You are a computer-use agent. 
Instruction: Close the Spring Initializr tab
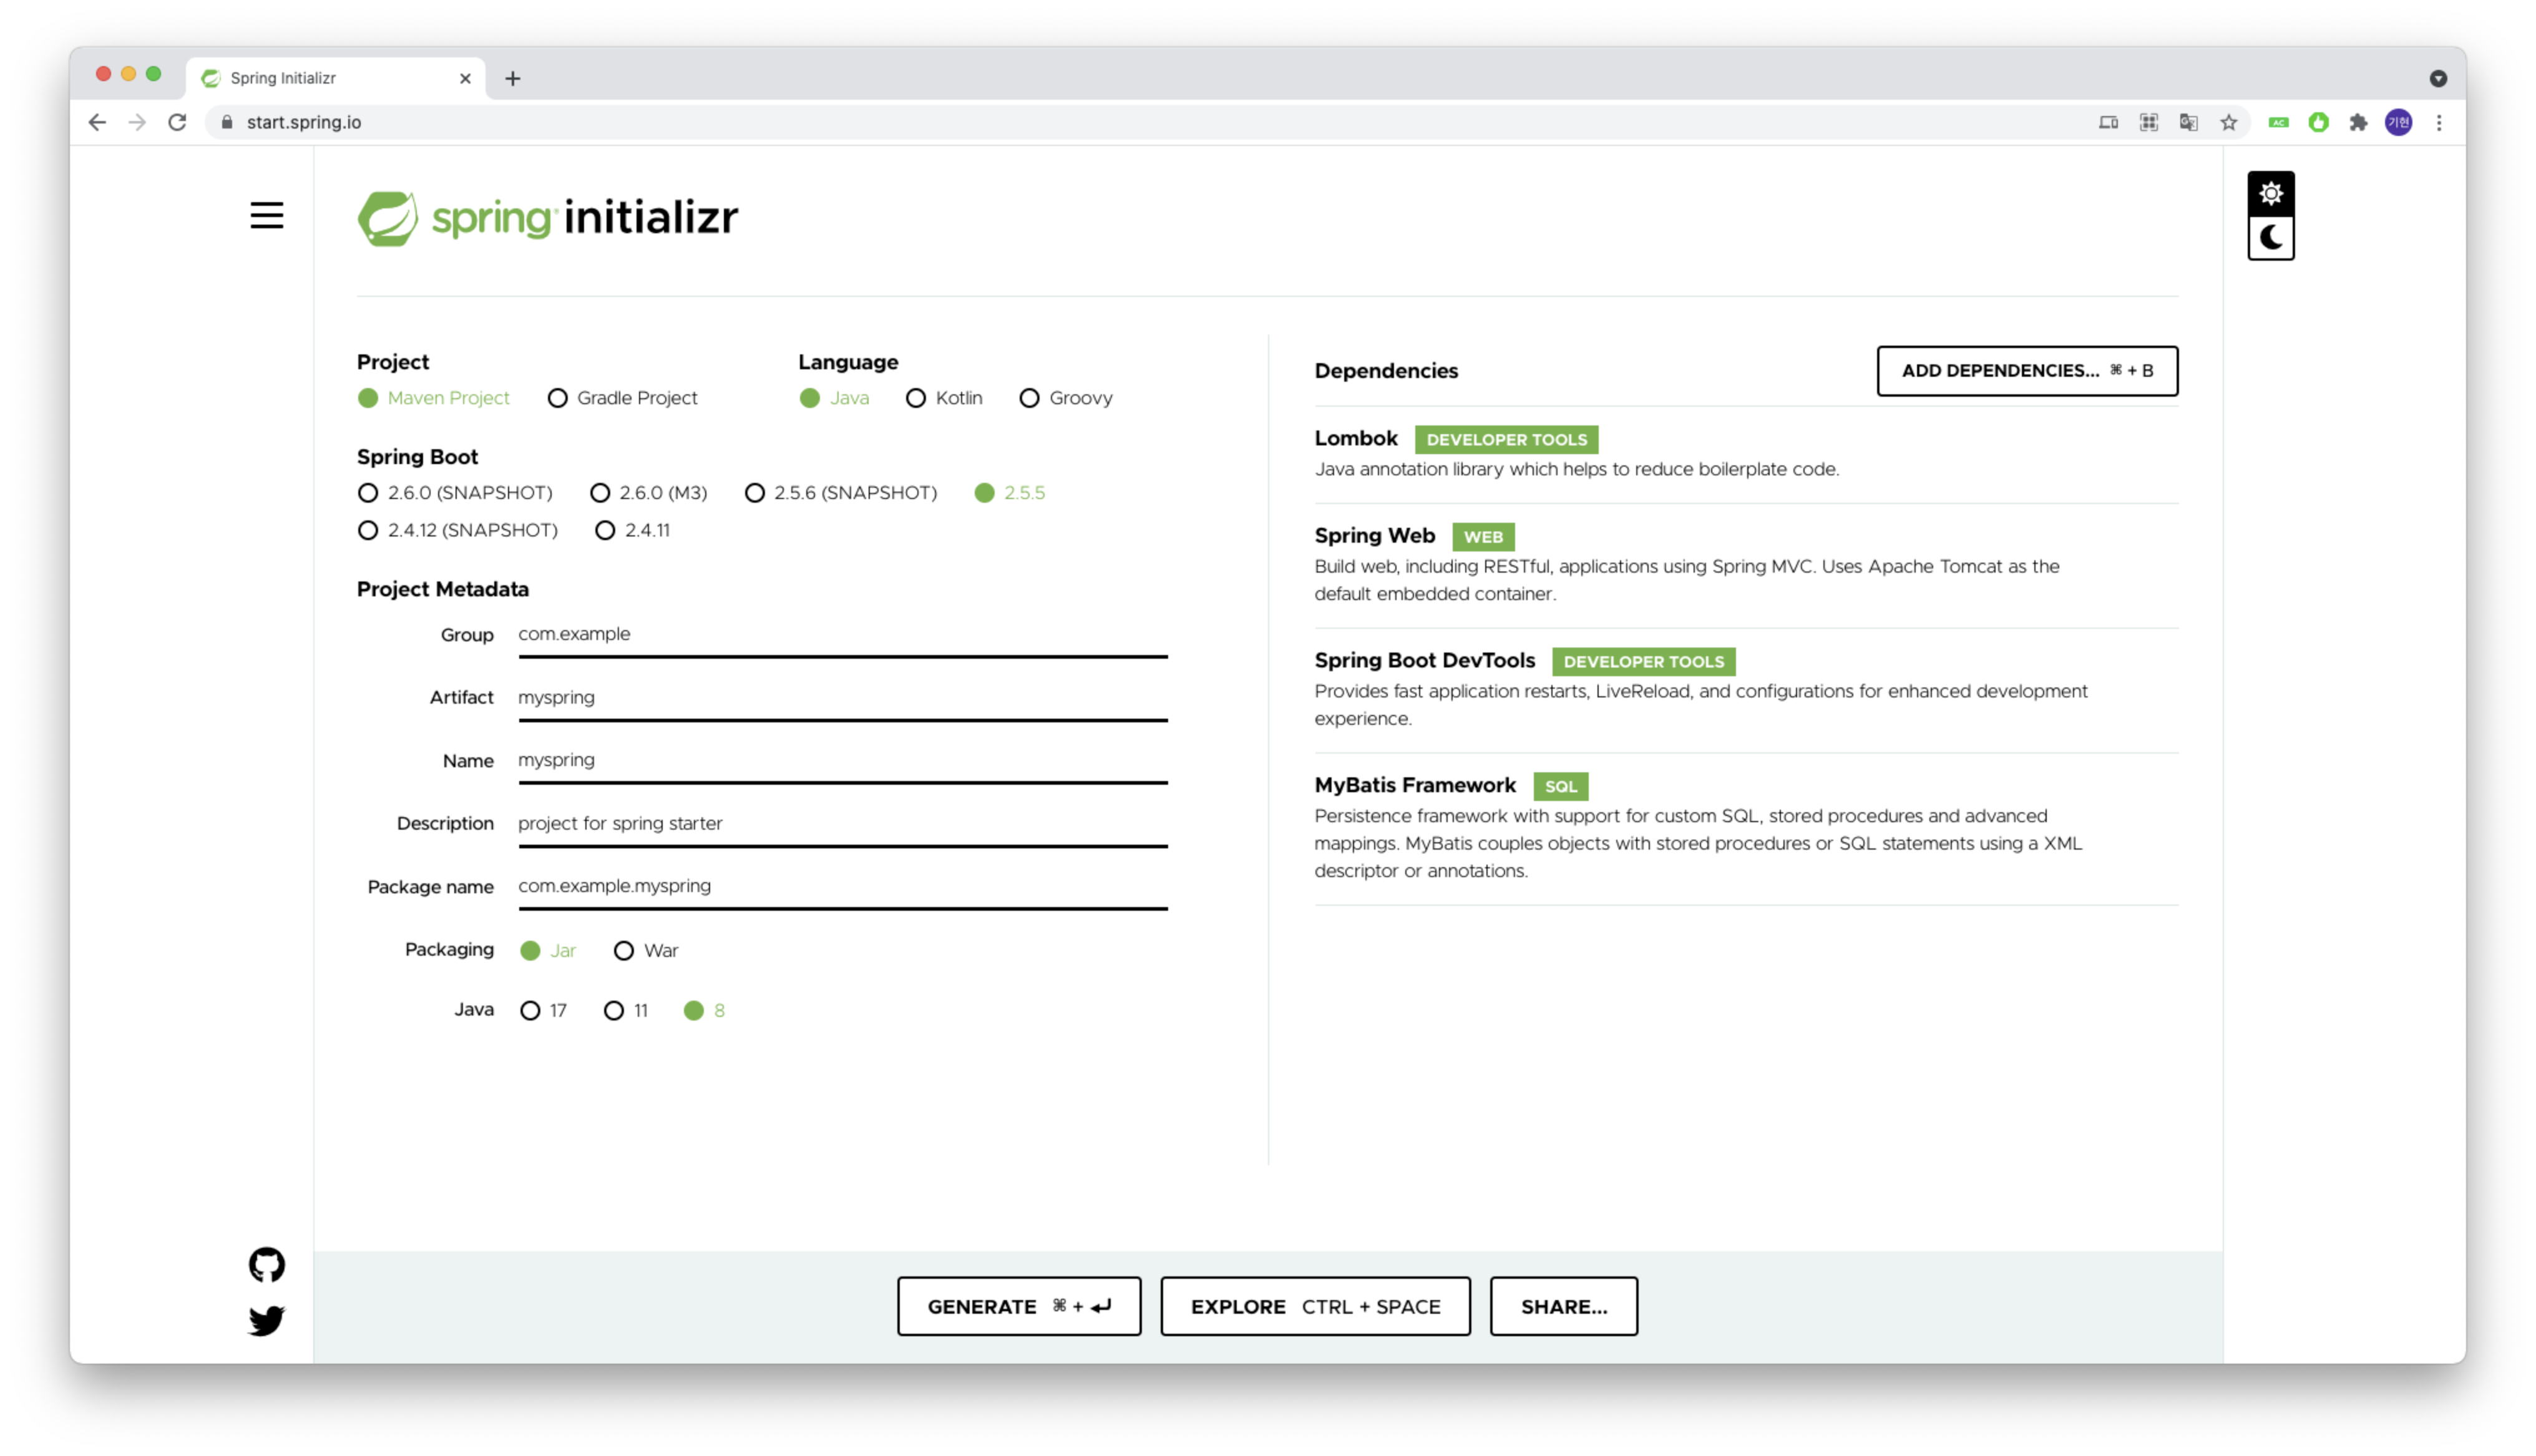pos(465,78)
